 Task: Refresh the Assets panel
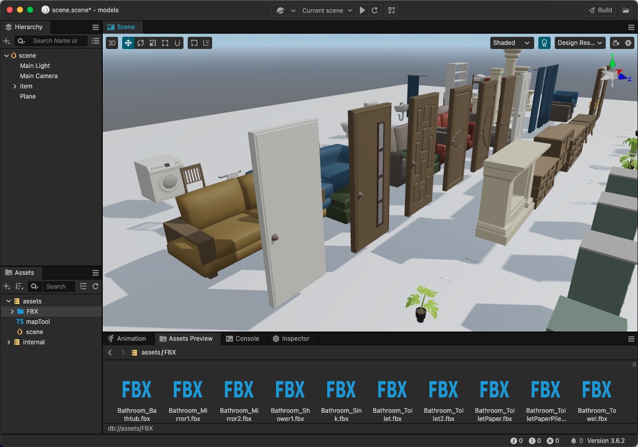(x=95, y=287)
